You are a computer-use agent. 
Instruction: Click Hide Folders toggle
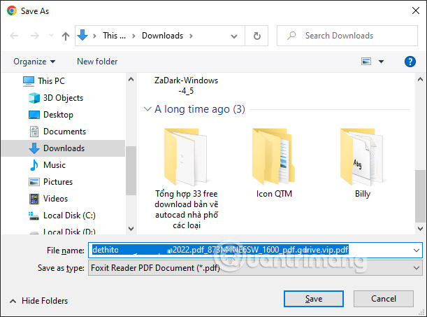38,301
